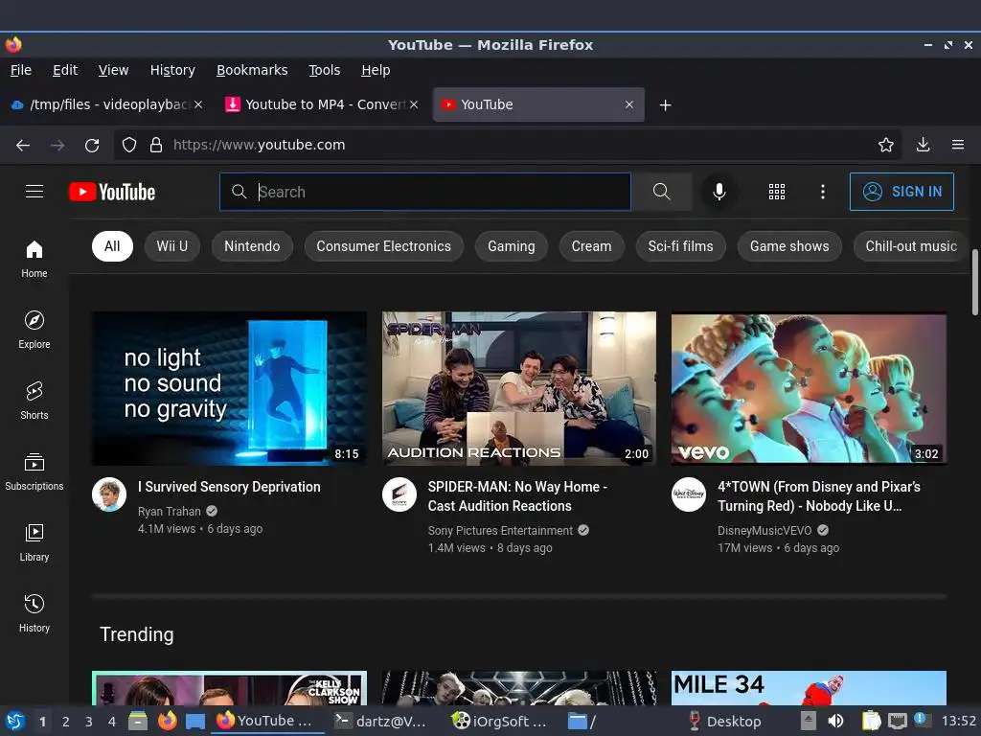Select the Chill-out music chip
981x736 pixels.
(x=911, y=246)
